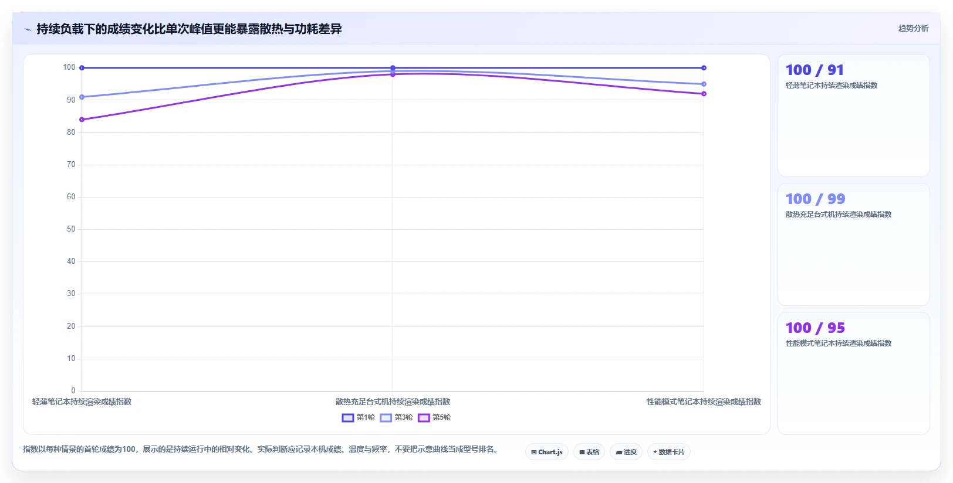Click the 性能模式笔记本持续渲染成绩指数 card caption

[x=839, y=343]
